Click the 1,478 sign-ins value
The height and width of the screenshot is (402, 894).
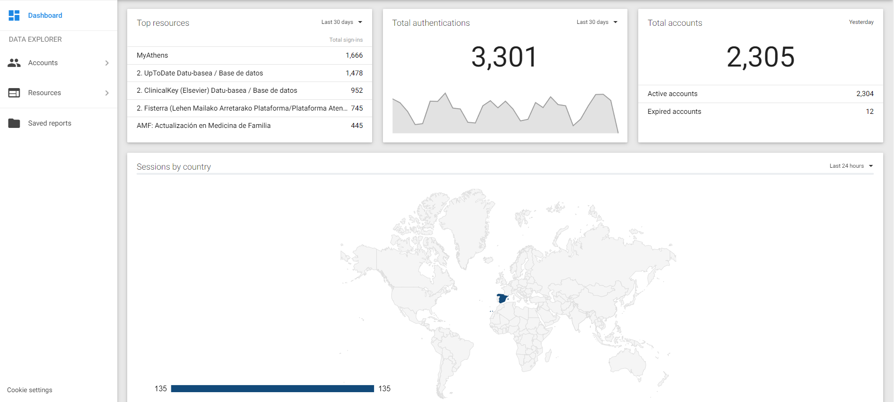[354, 73]
